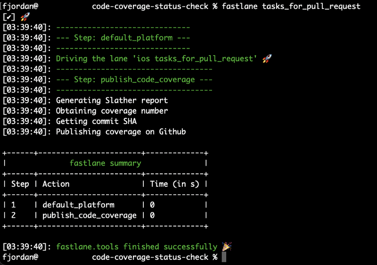Image resolution: width=377 pixels, height=265 pixels.
Task: Click the 'Time (in s)' column header
Action: tap(174, 184)
